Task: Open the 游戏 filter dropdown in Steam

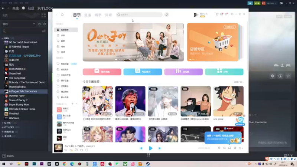Action: [x=19, y=24]
